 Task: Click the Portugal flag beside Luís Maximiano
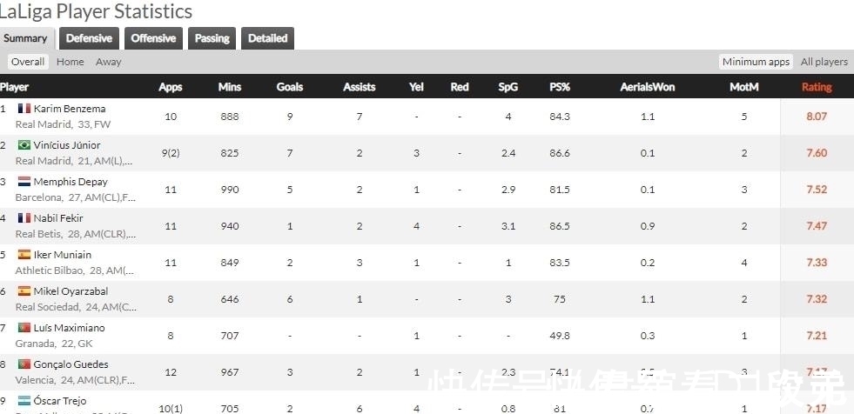point(24,328)
